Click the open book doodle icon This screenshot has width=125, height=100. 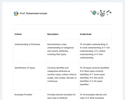[x=102, y=14]
